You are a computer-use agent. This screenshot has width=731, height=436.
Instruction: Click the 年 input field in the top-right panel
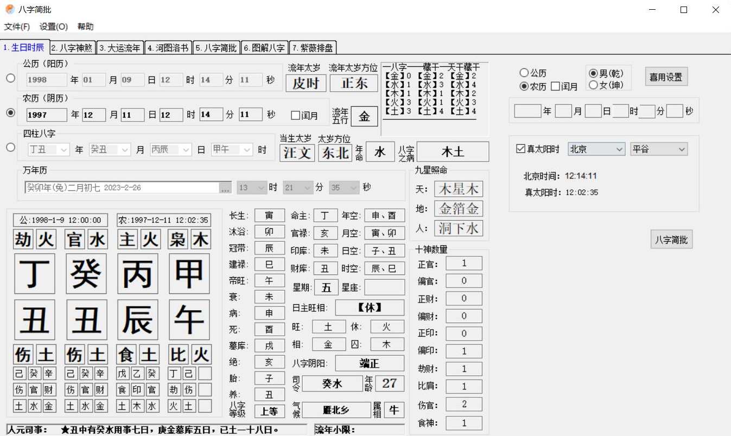tap(527, 111)
